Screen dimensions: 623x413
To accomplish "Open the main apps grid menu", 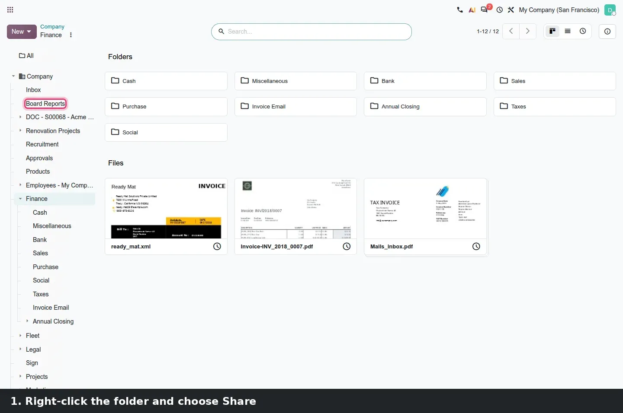I will (10, 10).
